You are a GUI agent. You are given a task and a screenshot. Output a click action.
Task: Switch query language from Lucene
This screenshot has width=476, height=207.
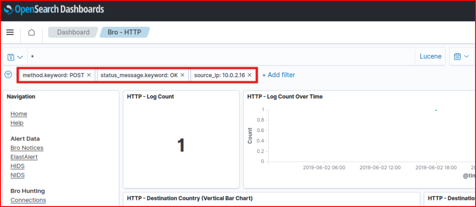(x=430, y=57)
